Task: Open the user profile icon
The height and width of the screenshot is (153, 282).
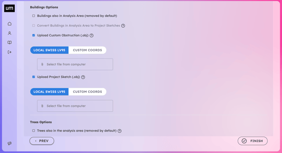Action: click(x=10, y=33)
